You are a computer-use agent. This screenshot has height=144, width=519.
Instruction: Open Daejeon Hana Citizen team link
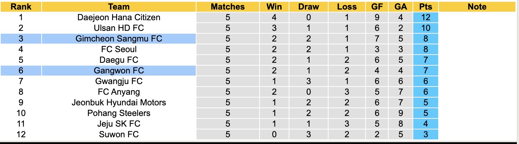[x=119, y=17]
